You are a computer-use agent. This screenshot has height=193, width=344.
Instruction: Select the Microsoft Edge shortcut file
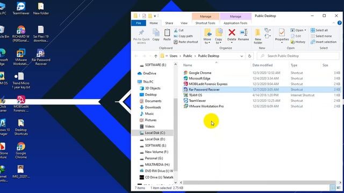261,78
